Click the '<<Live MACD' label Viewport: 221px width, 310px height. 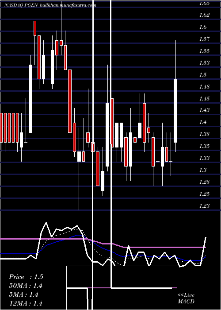186,298
